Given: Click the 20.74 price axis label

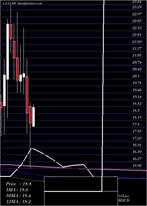Looking at the screenshot, I should coord(137,62).
